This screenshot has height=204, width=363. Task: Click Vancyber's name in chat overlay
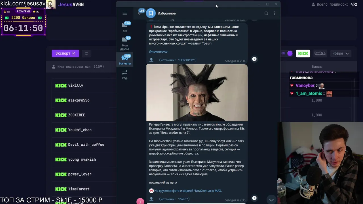point(305,86)
